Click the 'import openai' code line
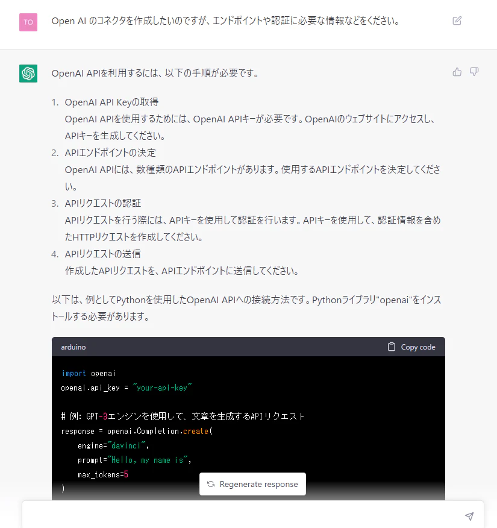 tap(89, 374)
